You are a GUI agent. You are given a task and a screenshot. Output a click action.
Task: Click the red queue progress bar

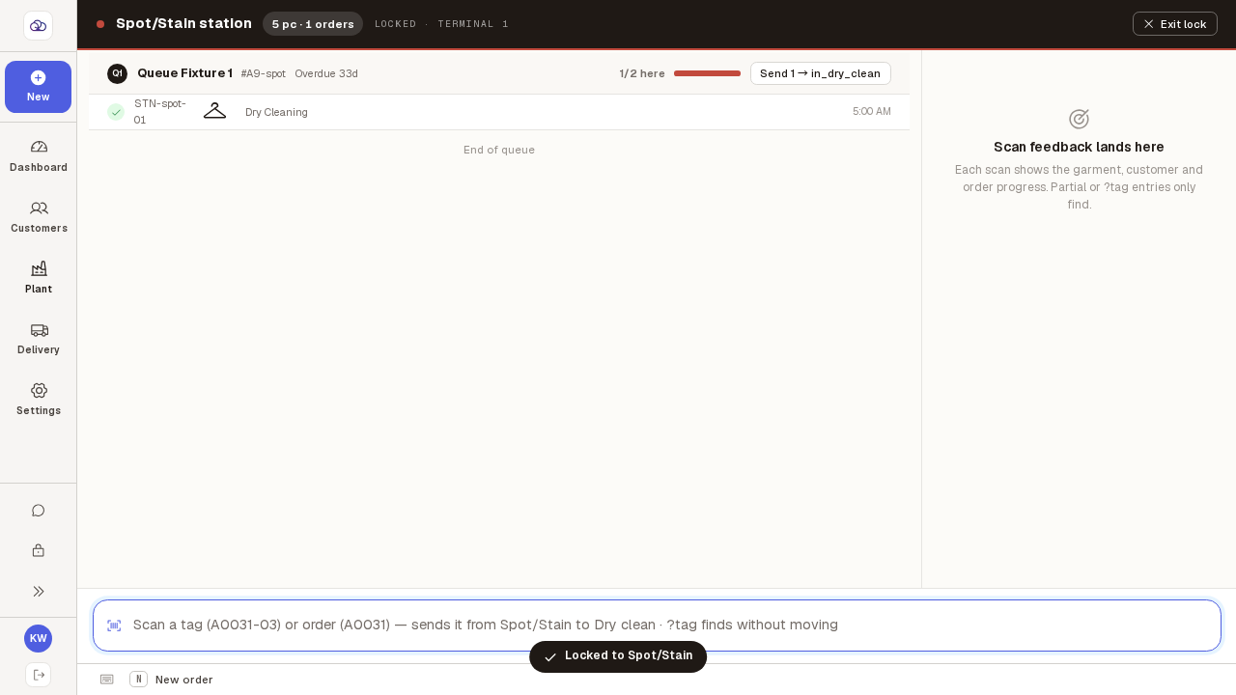[707, 73]
